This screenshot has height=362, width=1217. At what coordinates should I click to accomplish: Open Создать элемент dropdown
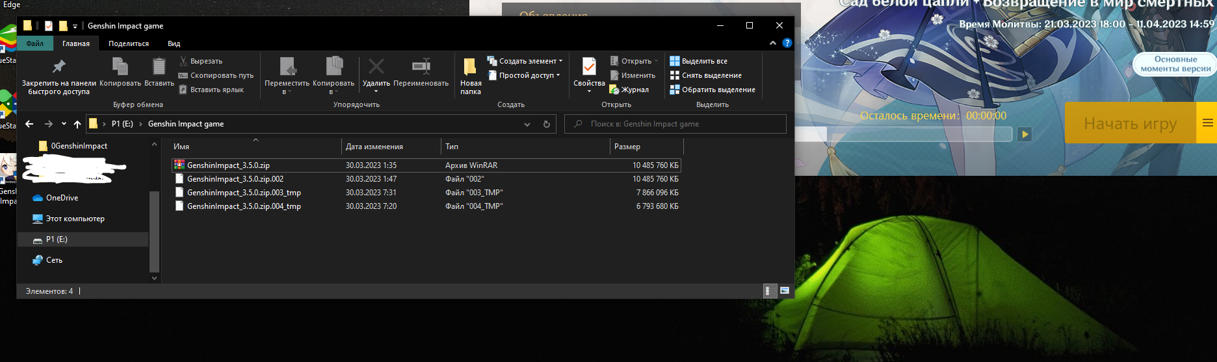point(525,61)
